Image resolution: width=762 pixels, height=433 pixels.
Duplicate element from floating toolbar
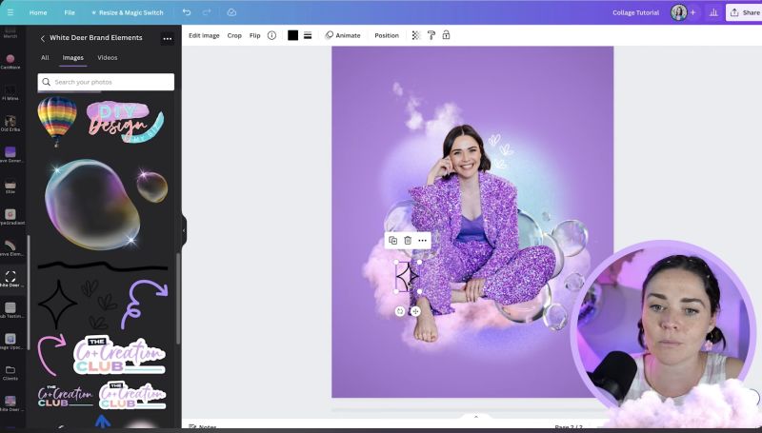point(393,240)
